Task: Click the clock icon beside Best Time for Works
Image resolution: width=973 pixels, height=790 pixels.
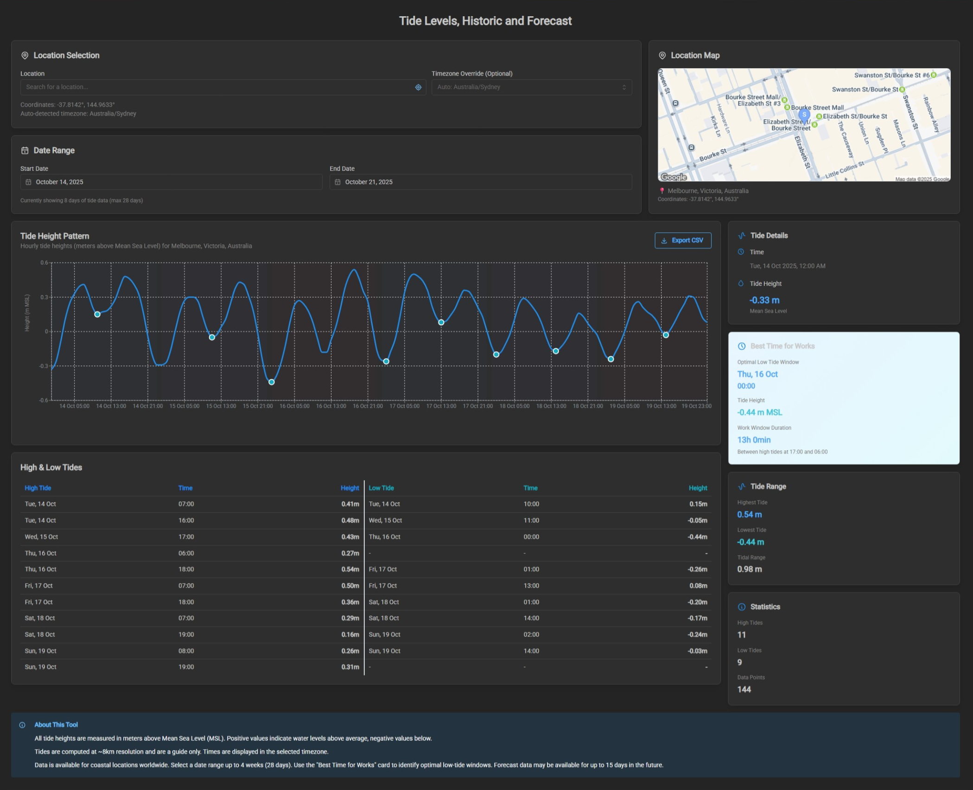Action: [x=741, y=346]
